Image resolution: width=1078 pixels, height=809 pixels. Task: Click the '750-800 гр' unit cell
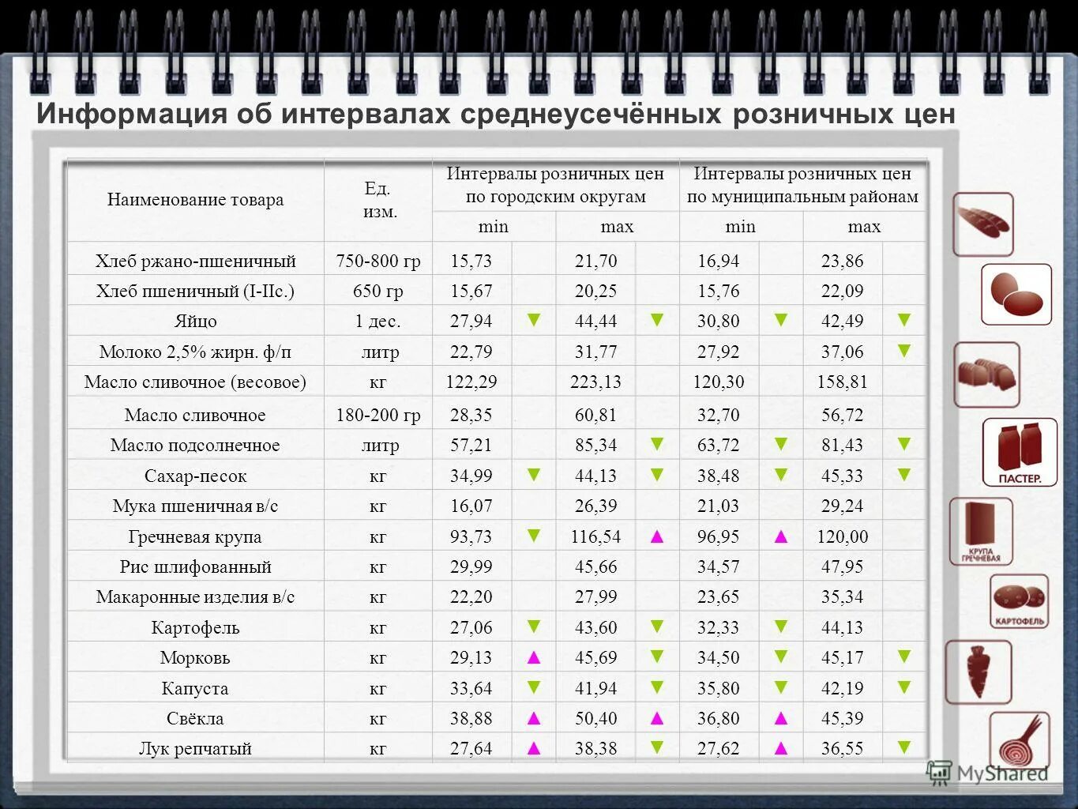[378, 261]
